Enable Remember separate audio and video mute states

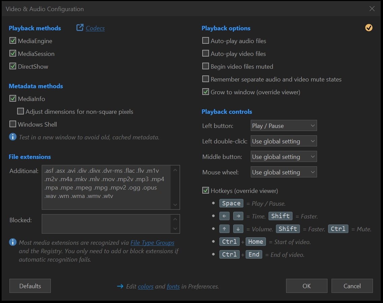(206, 79)
